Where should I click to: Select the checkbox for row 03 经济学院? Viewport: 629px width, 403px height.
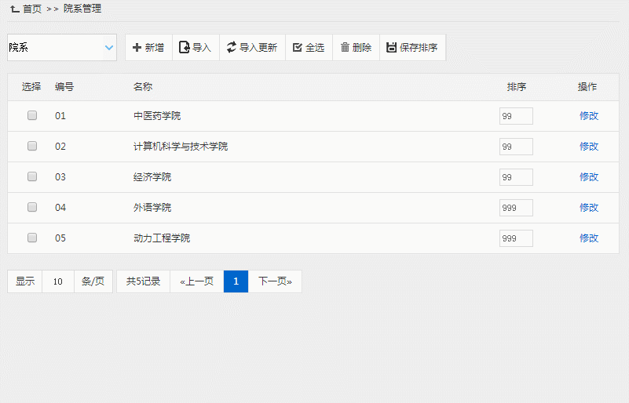[32, 176]
